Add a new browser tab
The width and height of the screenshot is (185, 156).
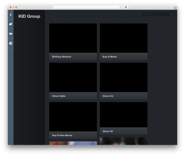(175, 8)
